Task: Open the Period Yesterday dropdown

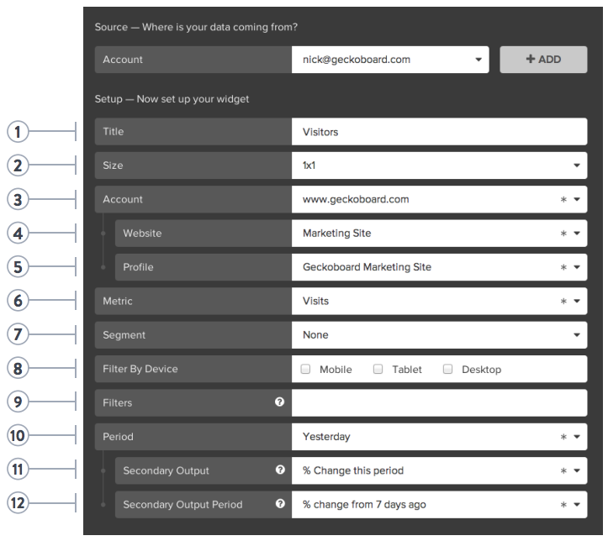Action: (439, 437)
